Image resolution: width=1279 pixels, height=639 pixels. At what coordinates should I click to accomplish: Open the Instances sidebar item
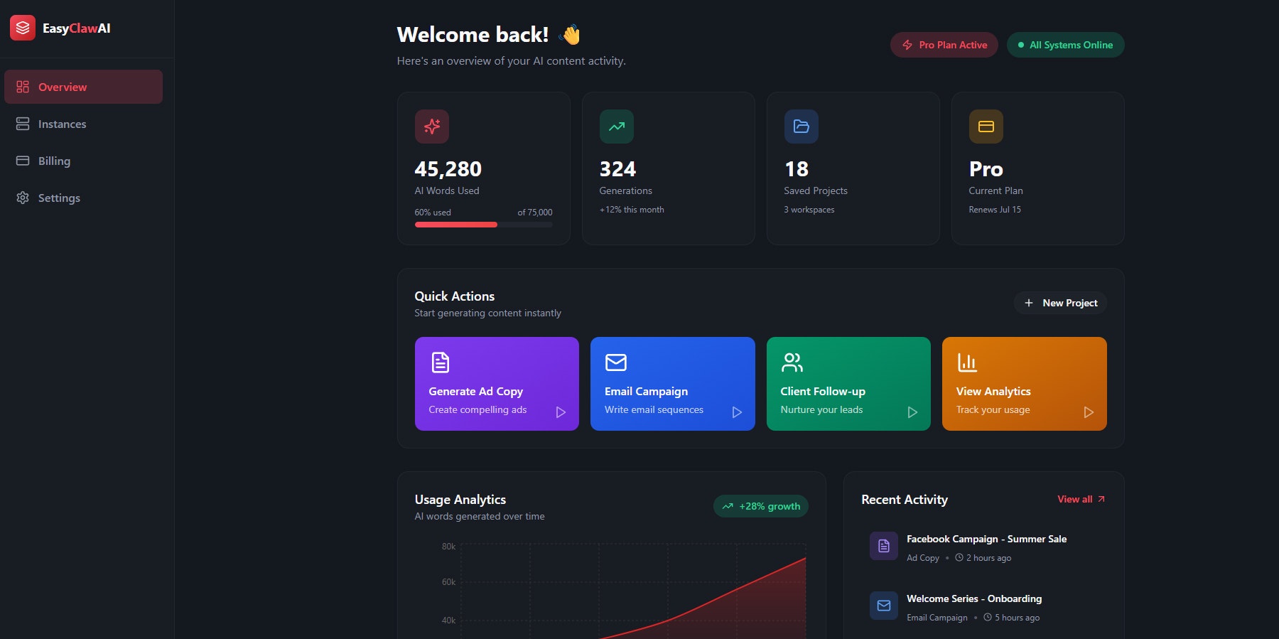click(x=83, y=124)
